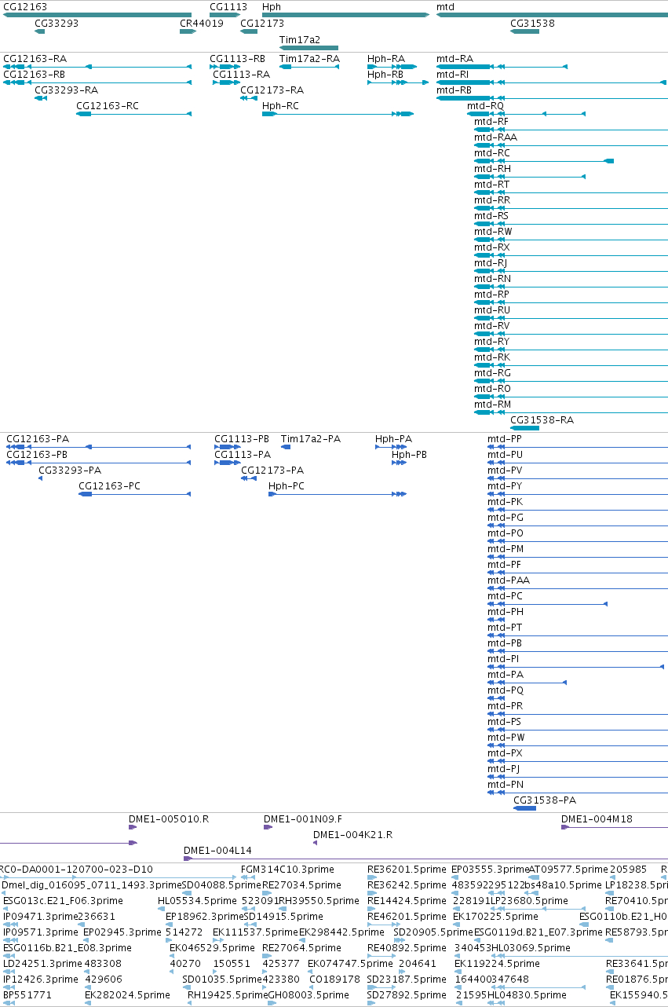
Task: Click the SD23187.5prime EST label
Action: point(407,980)
